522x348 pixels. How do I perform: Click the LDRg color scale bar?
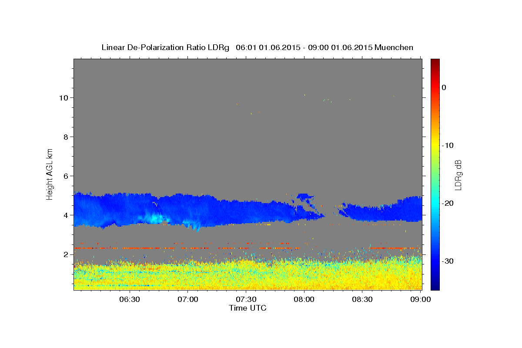435,174
